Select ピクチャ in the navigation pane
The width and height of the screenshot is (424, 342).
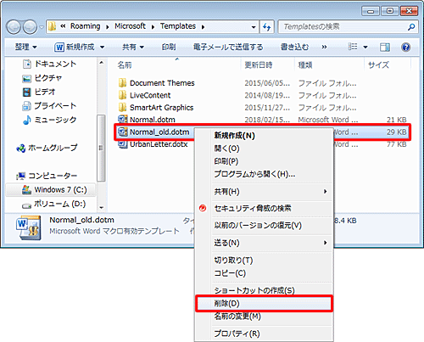42,78
